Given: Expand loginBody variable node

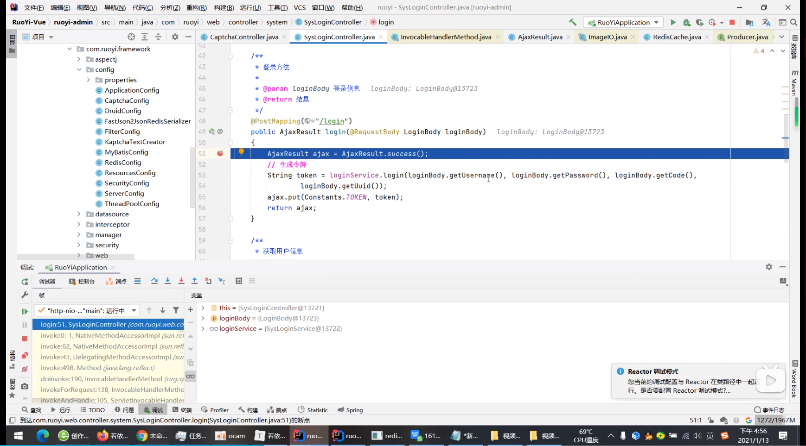Looking at the screenshot, I should (203, 318).
